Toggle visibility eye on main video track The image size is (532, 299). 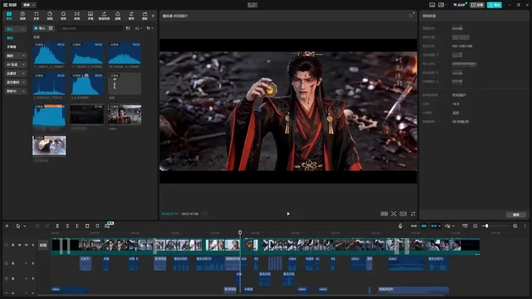tap(20, 245)
